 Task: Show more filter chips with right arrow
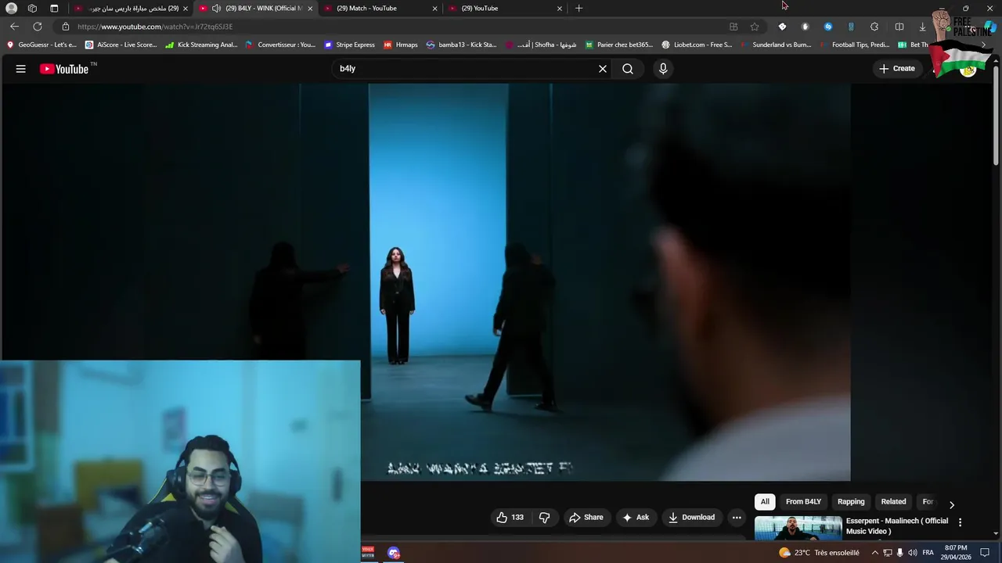(x=952, y=504)
